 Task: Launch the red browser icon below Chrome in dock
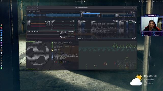click(1, 28)
